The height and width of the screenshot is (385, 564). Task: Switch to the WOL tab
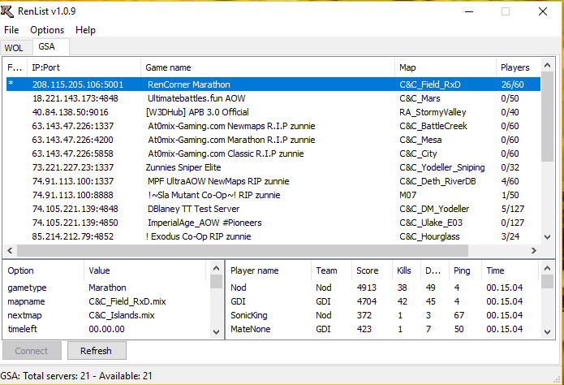(x=14, y=48)
